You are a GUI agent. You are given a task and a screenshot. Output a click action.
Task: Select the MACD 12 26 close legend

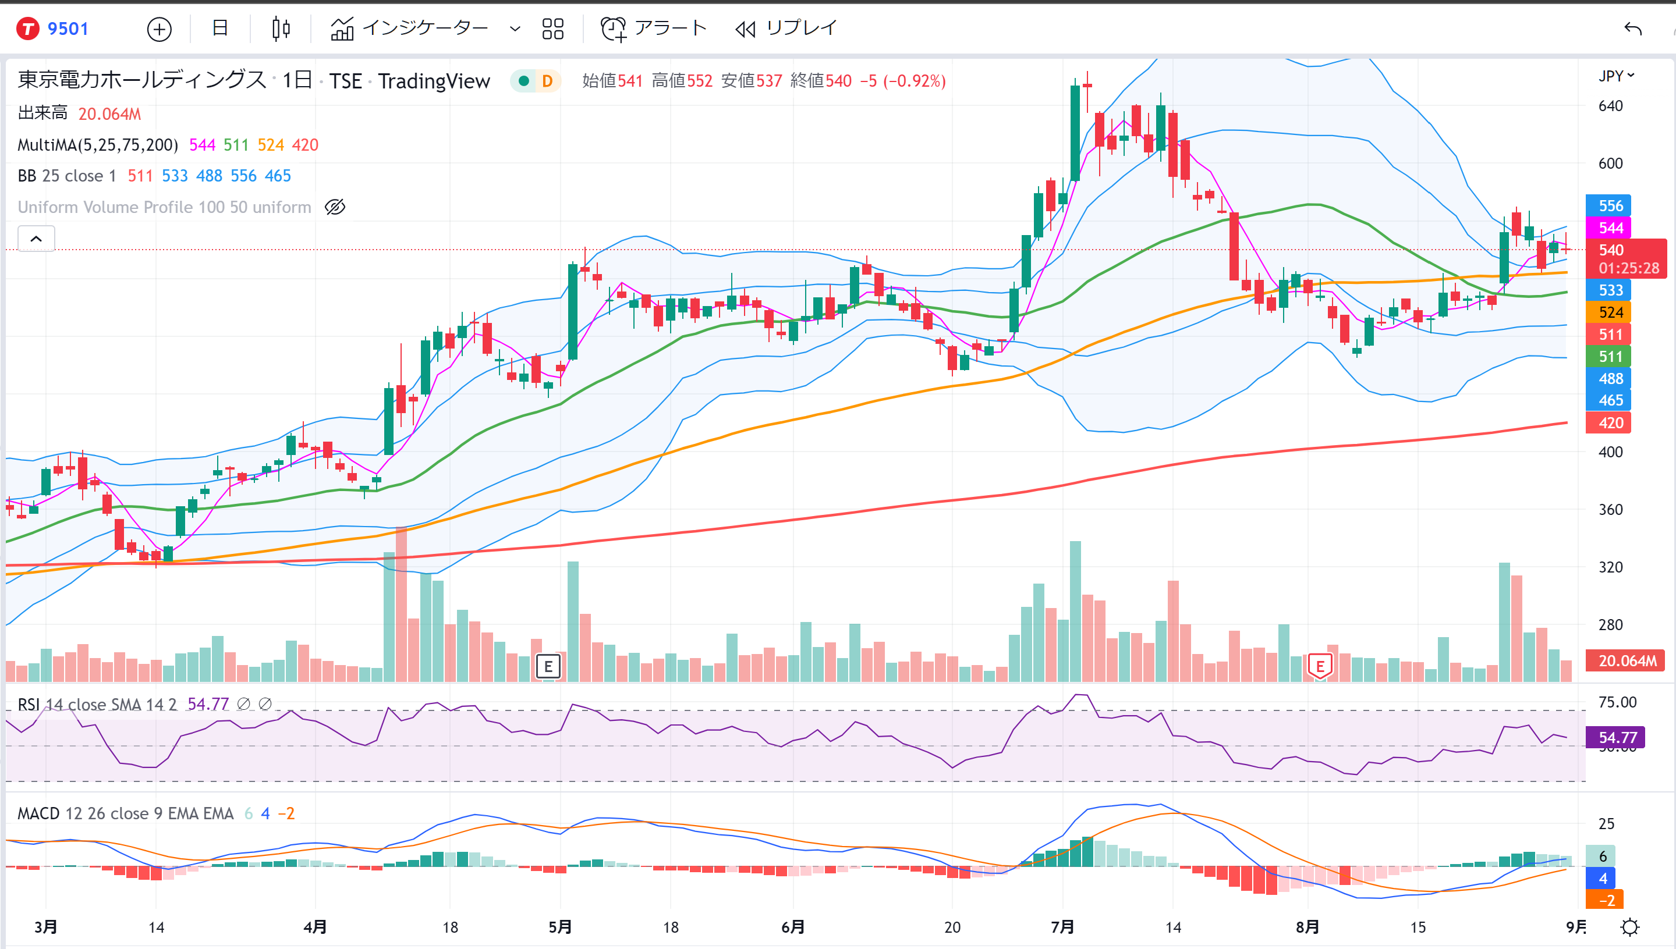(125, 813)
